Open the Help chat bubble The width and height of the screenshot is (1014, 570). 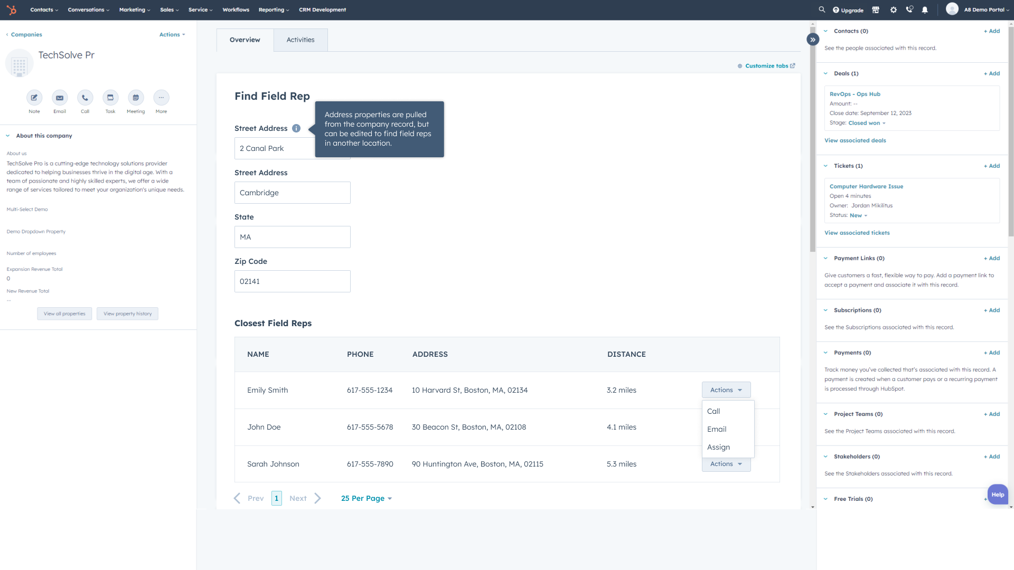[x=998, y=495]
